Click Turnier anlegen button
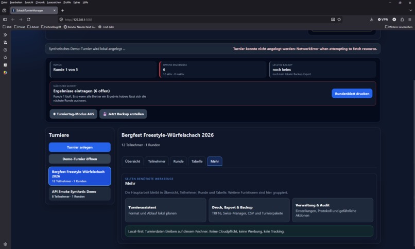This screenshot has height=249, width=415. click(x=80, y=147)
